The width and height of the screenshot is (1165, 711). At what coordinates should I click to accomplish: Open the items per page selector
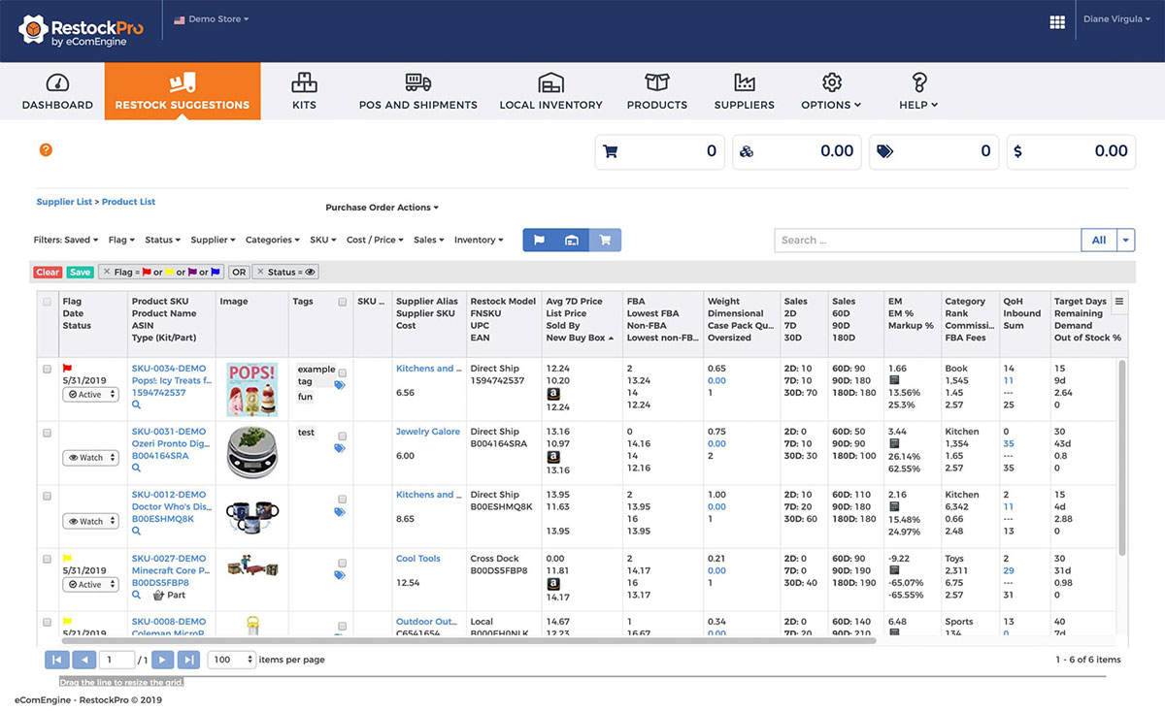click(232, 660)
